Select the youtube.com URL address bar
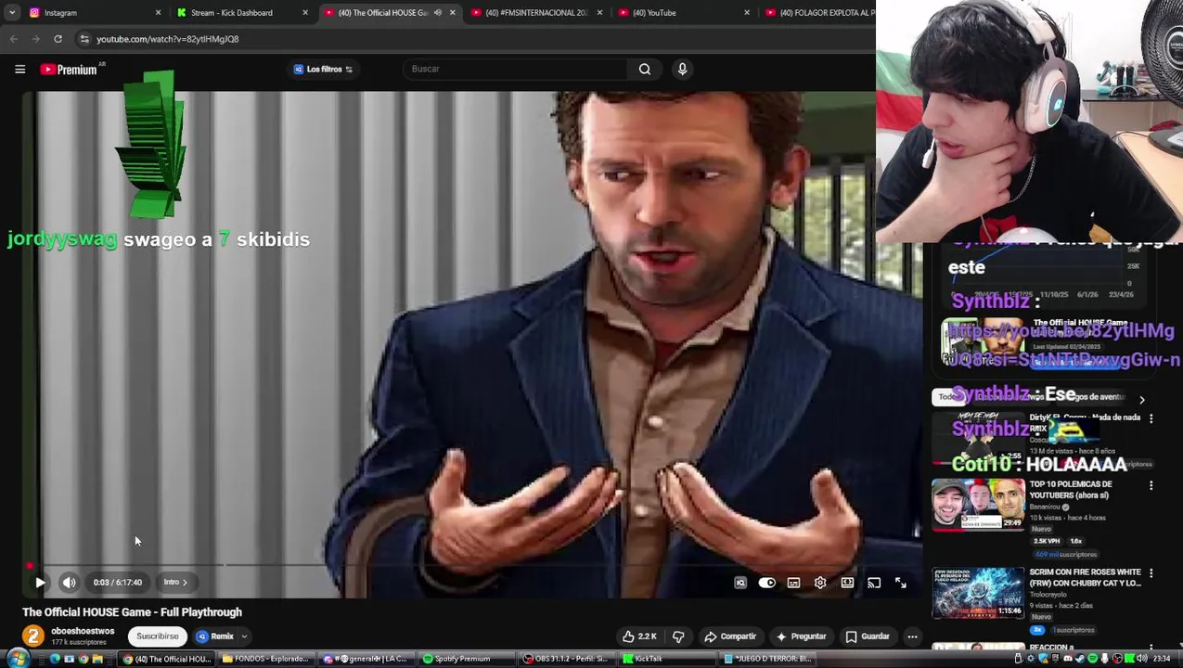The image size is (1183, 668). [x=167, y=39]
